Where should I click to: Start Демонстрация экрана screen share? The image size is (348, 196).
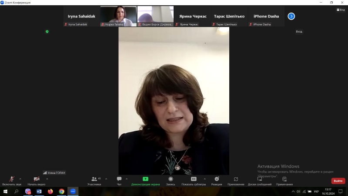(x=145, y=181)
